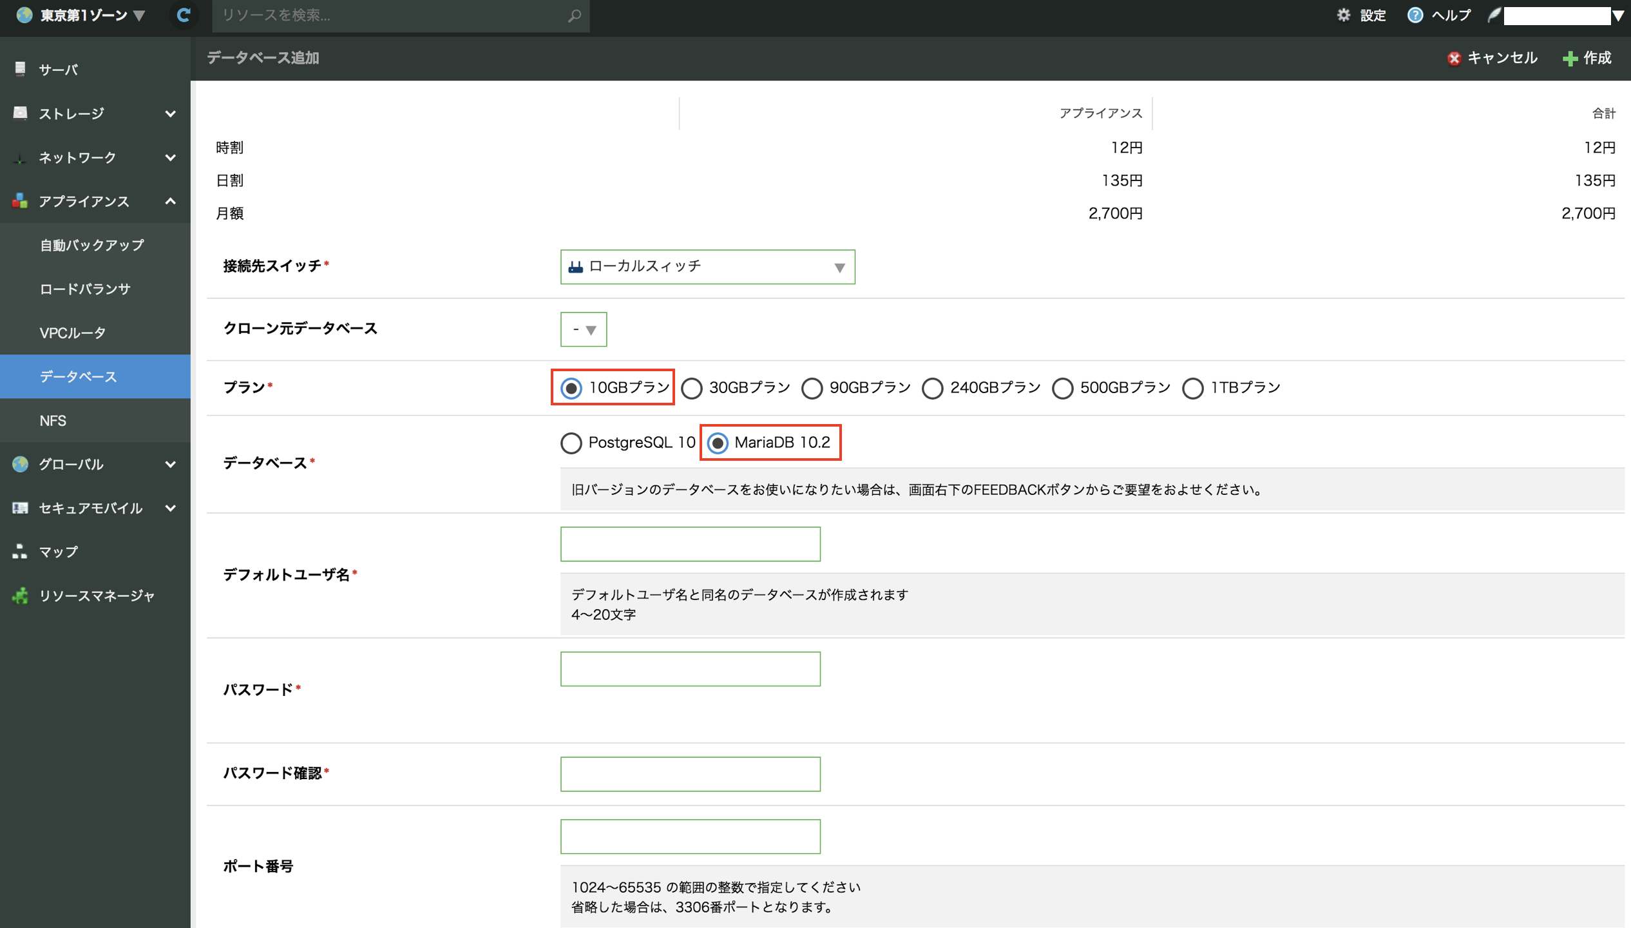Click the リソースマネージャ icon in sidebar

click(x=21, y=595)
